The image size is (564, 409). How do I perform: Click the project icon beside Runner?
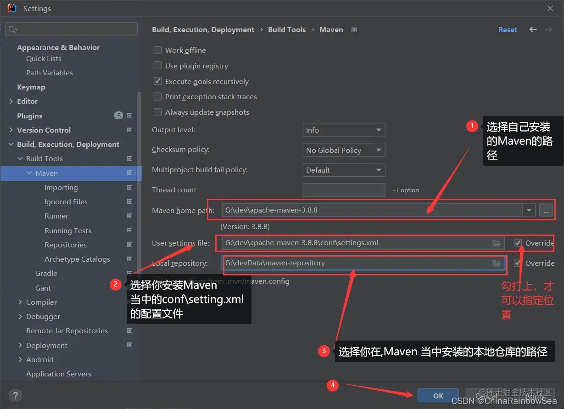coord(129,216)
